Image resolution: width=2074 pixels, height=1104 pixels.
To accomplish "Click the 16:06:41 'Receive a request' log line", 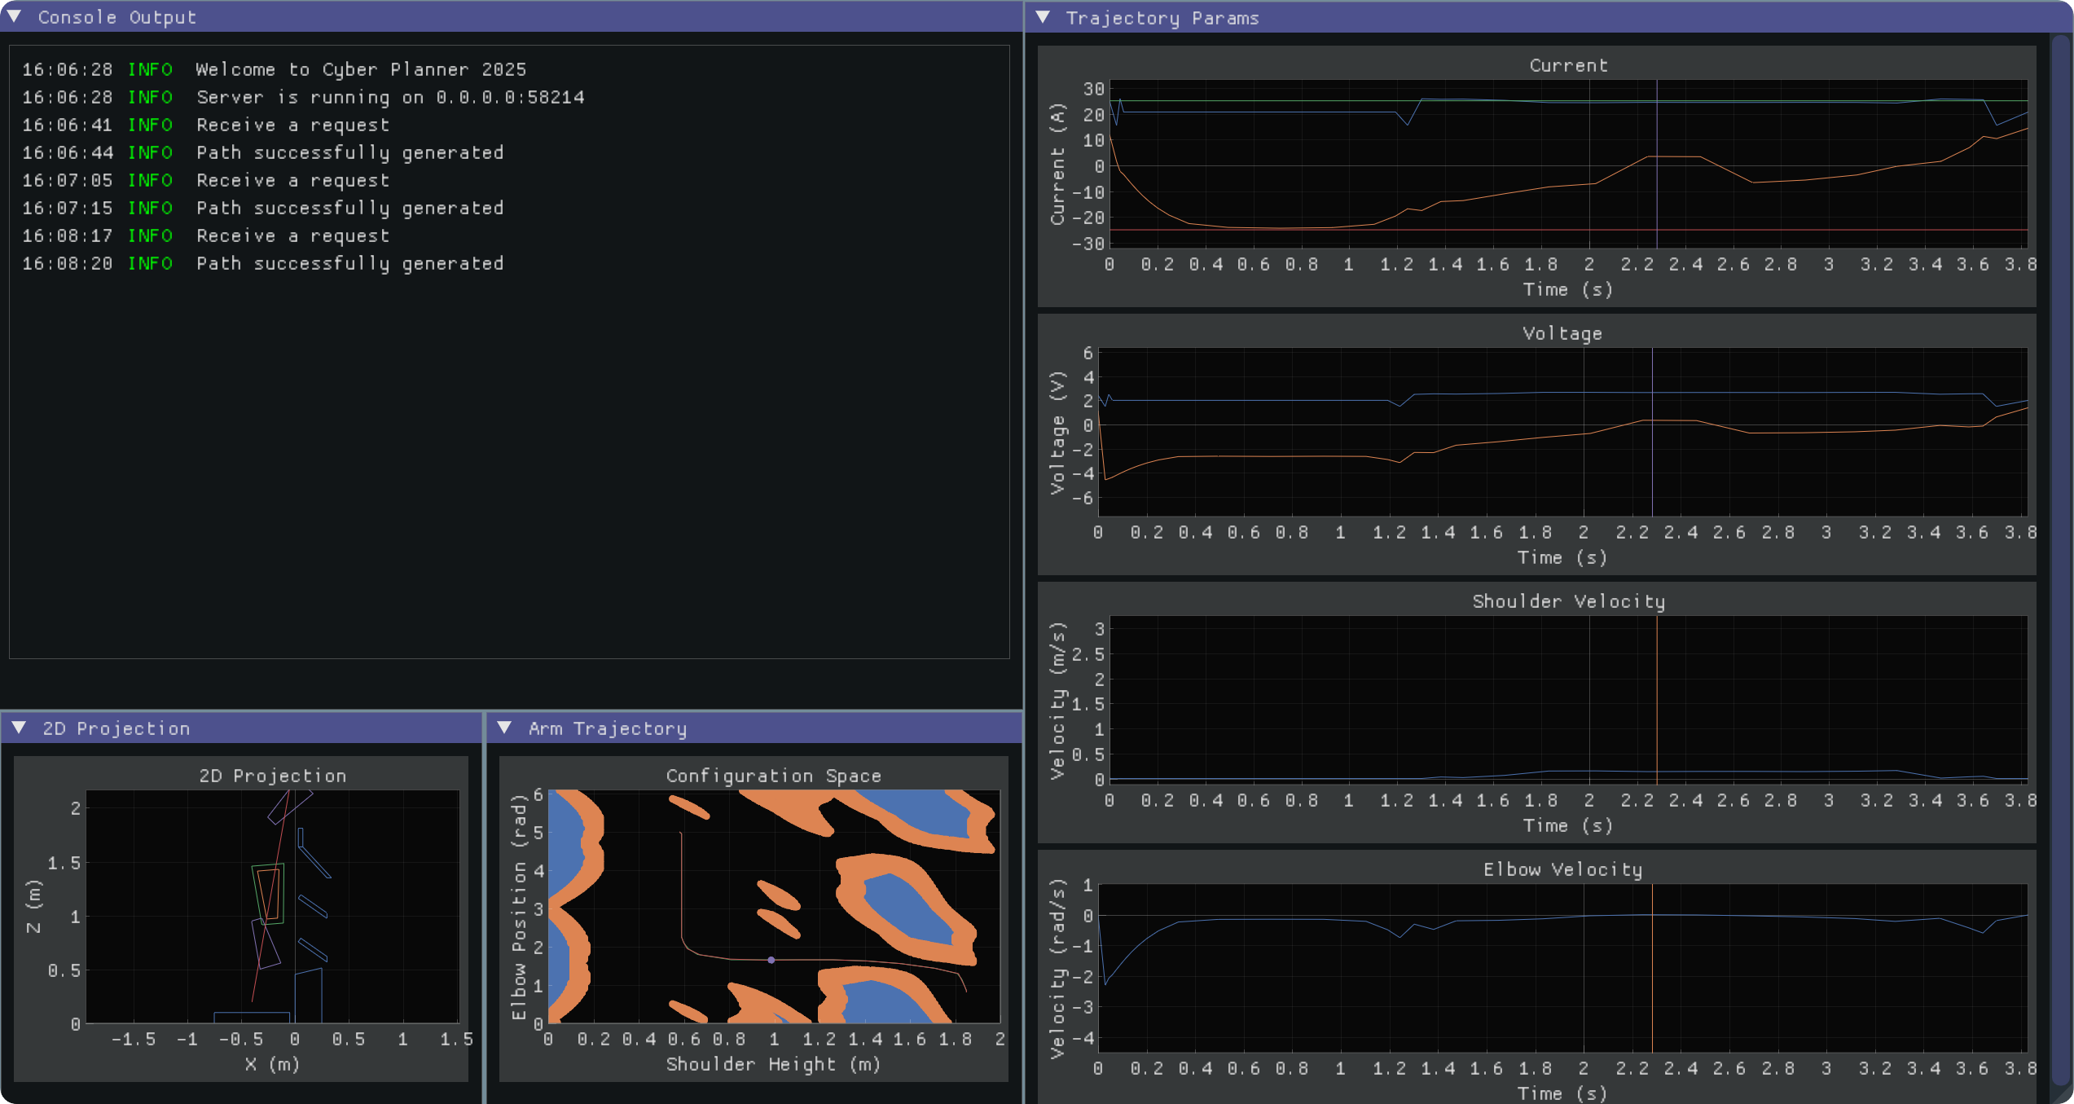I will click(205, 125).
